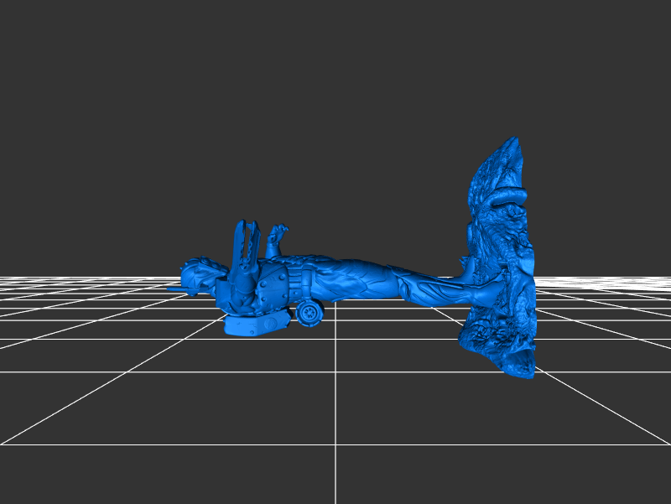This screenshot has height=504, width=671.
Task: Click the grid horizon at left edge
Action: tap(17, 278)
